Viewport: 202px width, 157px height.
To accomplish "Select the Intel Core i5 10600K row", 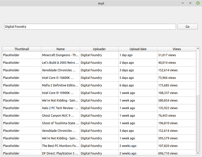I will 99,78.
